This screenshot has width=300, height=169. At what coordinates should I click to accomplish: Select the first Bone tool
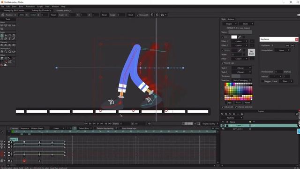coord(2,25)
